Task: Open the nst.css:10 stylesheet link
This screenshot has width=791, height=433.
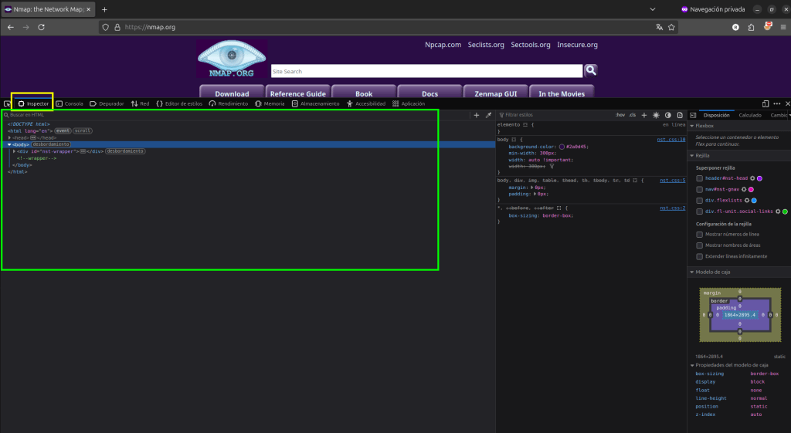Action: pyautogui.click(x=671, y=140)
